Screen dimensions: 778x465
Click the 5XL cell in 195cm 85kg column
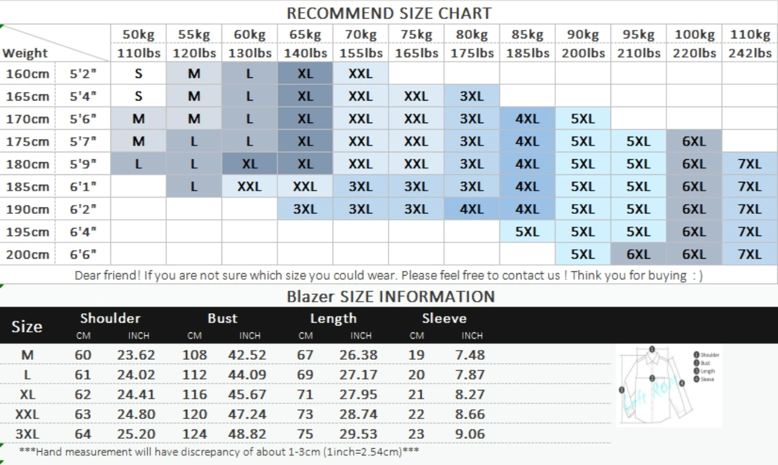[x=527, y=231]
